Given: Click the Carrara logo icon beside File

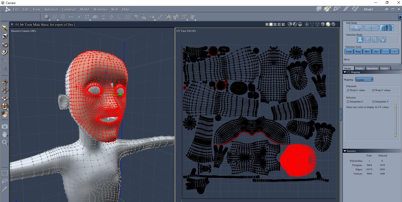Looking at the screenshot, I should point(8,9).
